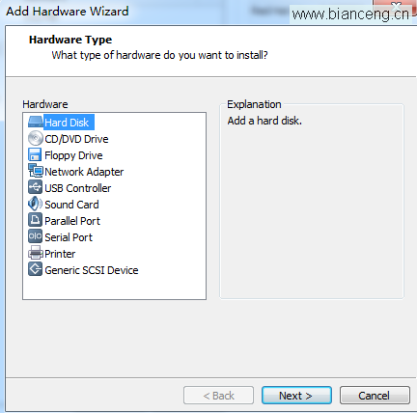Click the CD/DVD Drive disc icon

click(36, 138)
